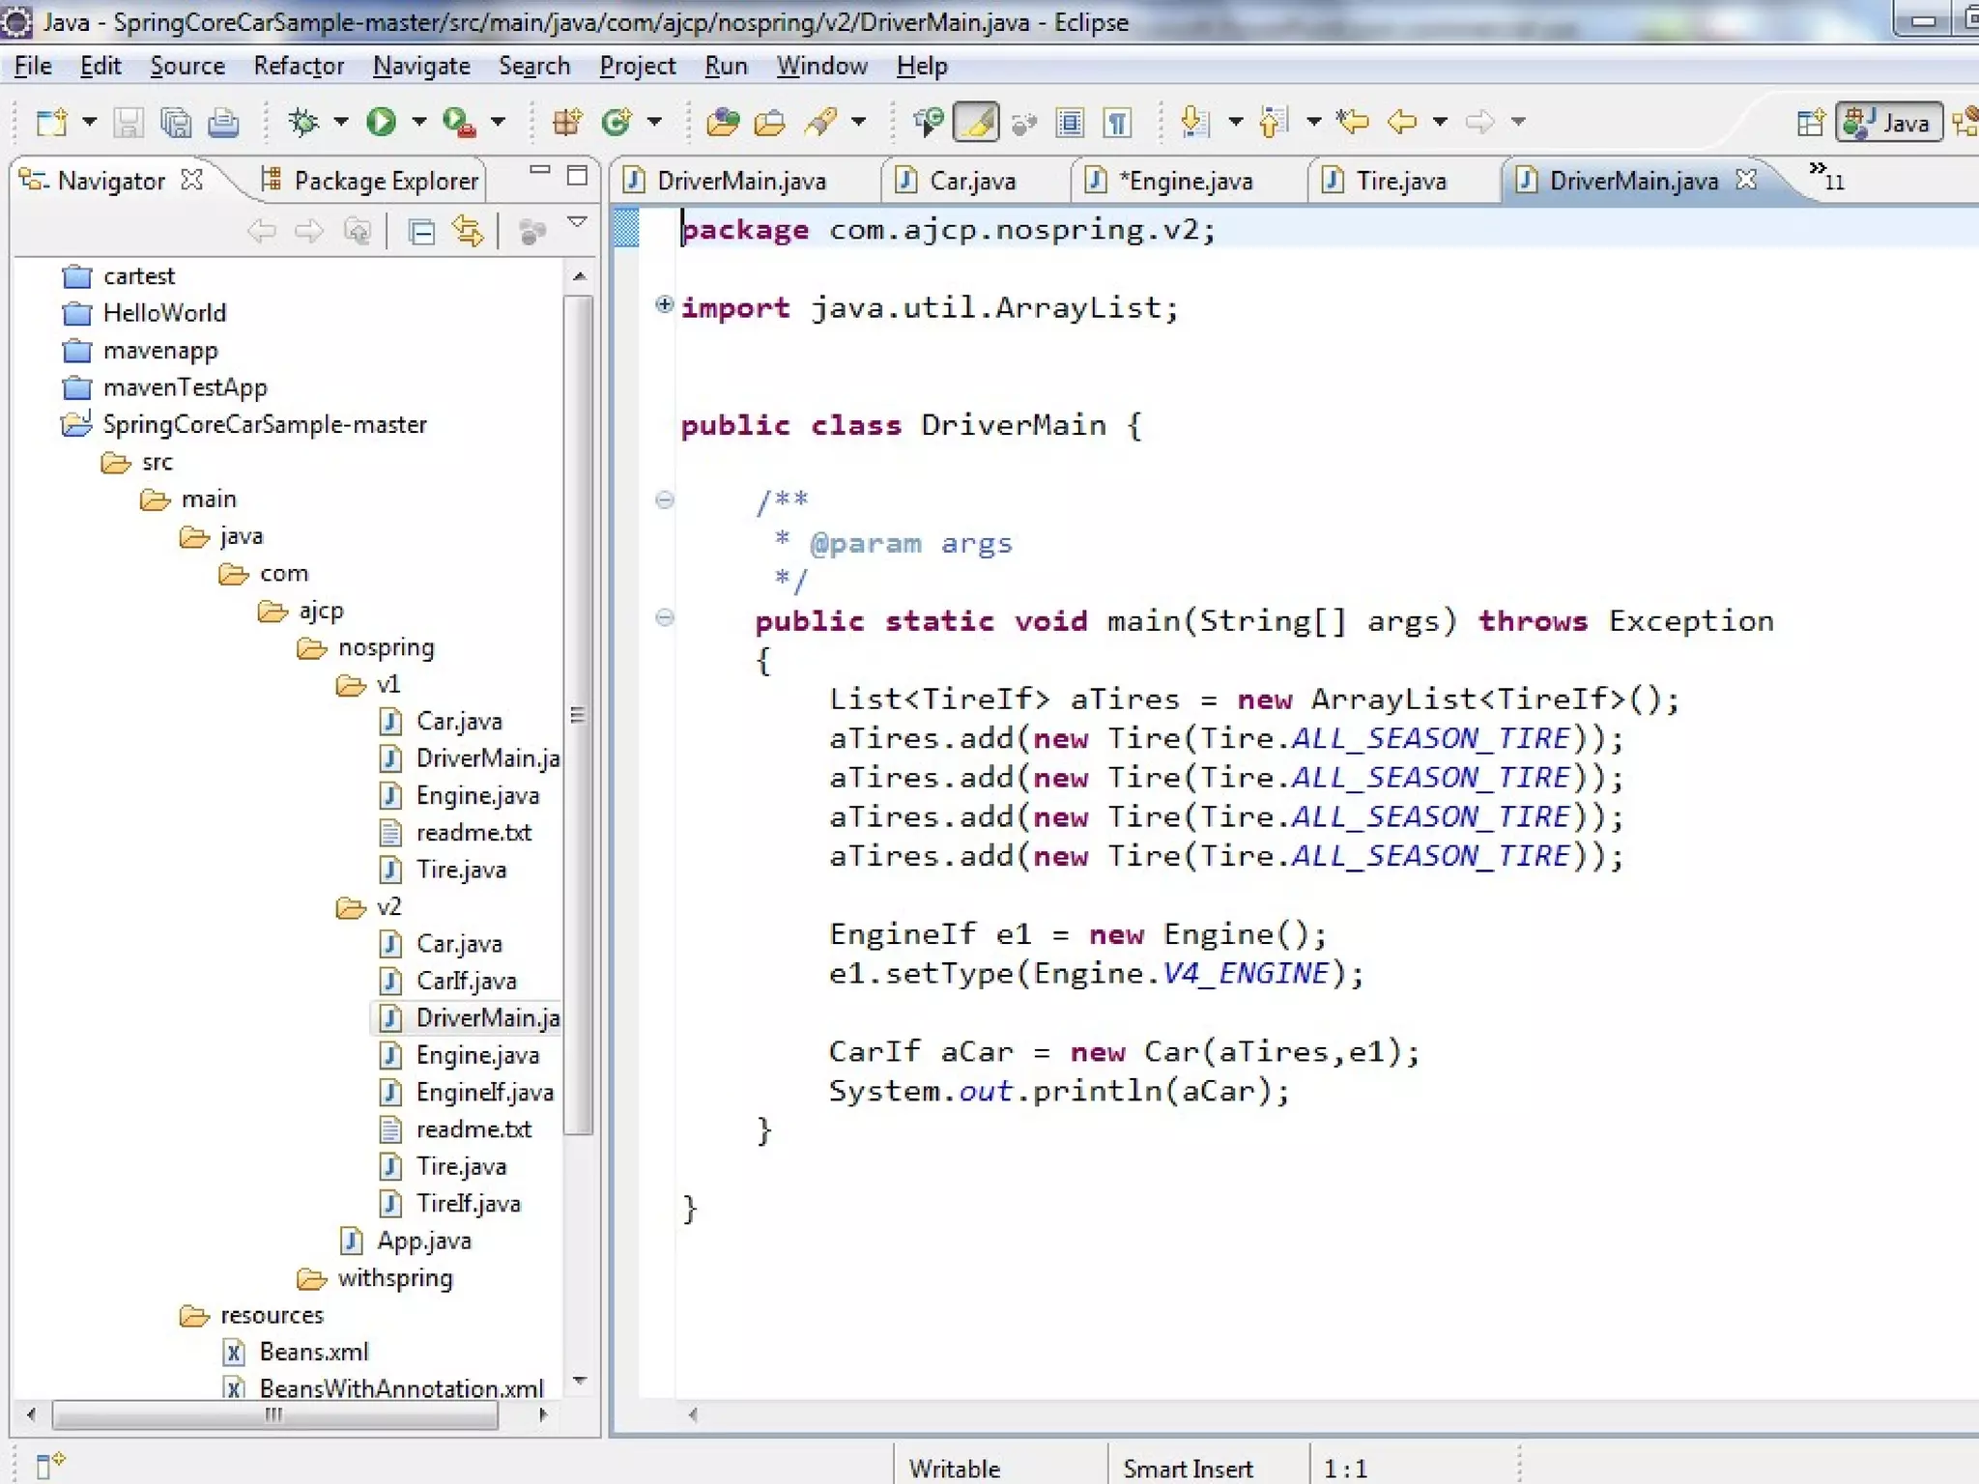Click the Open Perspective icon
The image size is (1979, 1484).
tap(1810, 123)
